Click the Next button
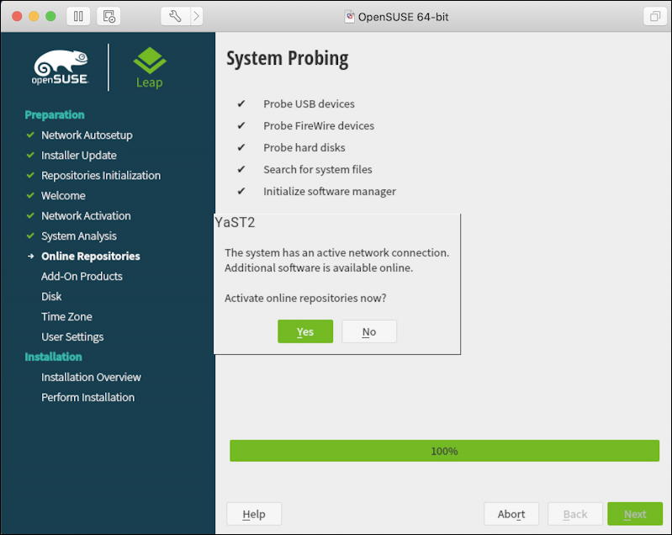This screenshot has height=535, width=672. click(635, 514)
